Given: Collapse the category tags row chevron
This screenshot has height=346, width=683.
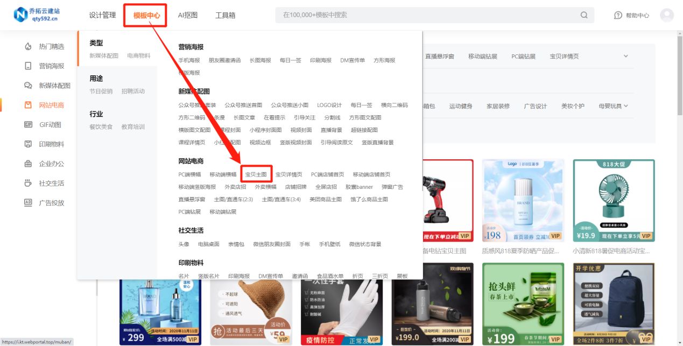Looking at the screenshot, I should (625, 55).
